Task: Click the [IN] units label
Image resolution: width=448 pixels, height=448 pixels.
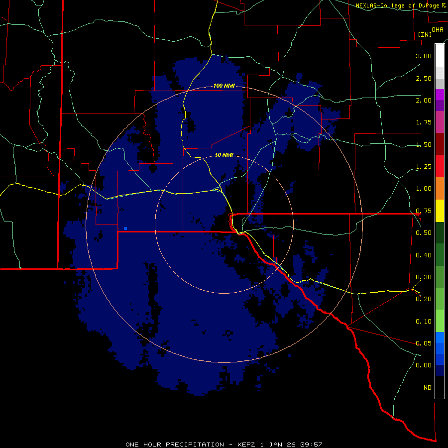Action: (425, 34)
